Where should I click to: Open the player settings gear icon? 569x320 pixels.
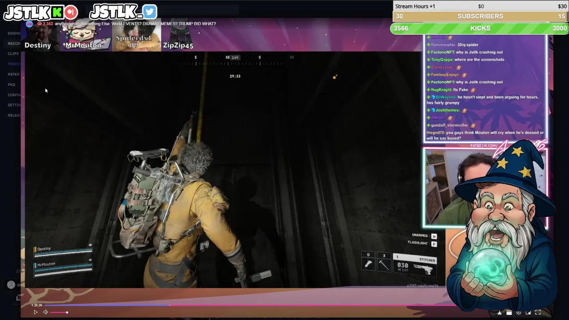pos(519,312)
